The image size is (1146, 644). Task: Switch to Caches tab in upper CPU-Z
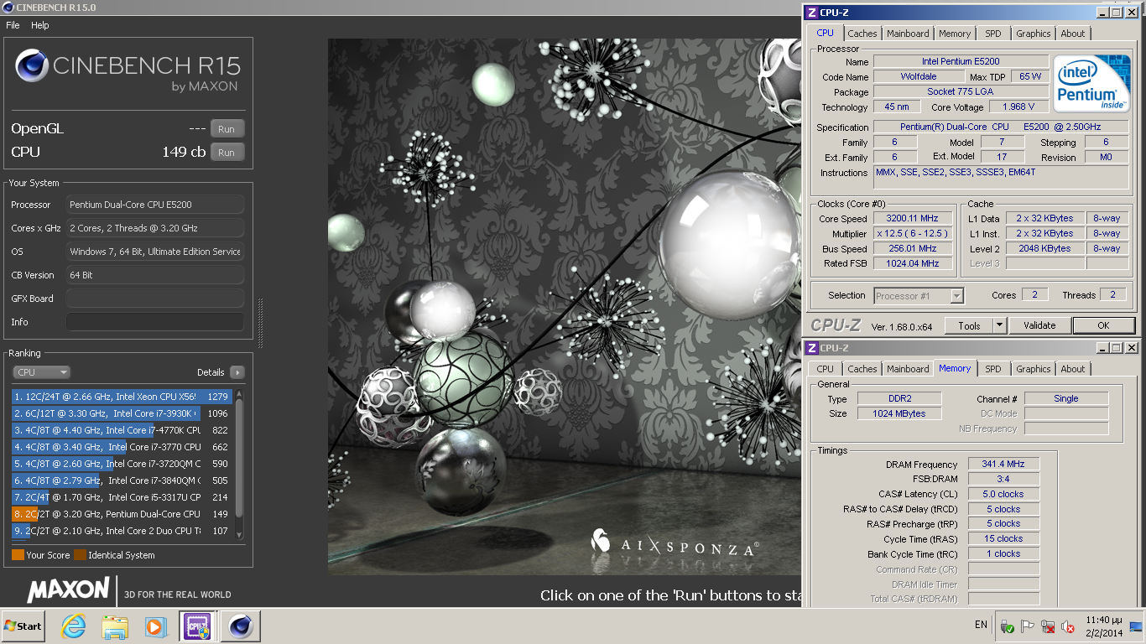[x=862, y=34]
